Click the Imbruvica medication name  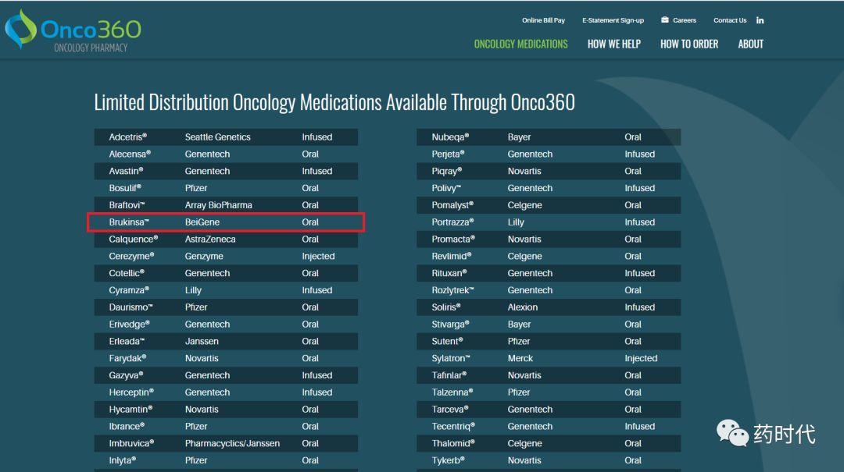(131, 443)
